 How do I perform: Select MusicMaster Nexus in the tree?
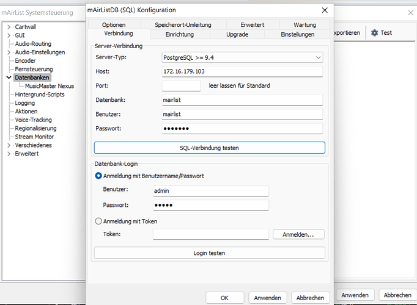[50, 86]
